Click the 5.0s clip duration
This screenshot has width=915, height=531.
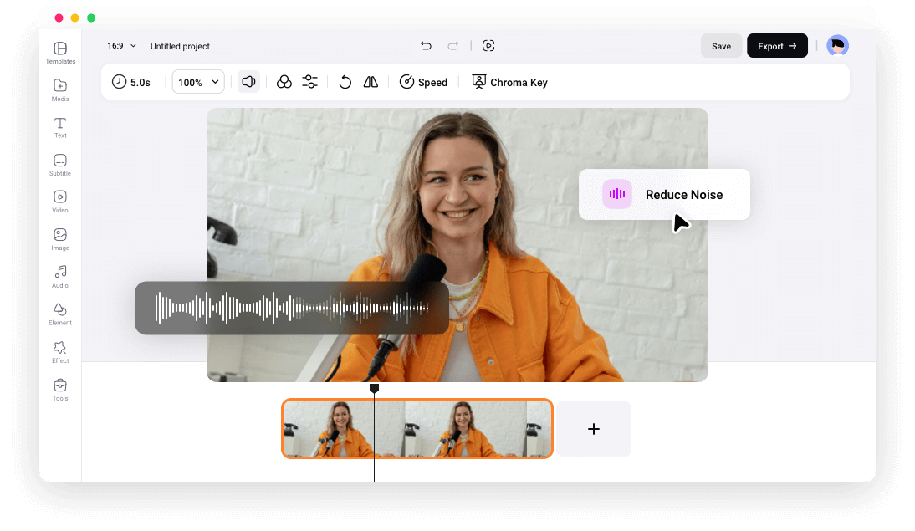coord(131,82)
